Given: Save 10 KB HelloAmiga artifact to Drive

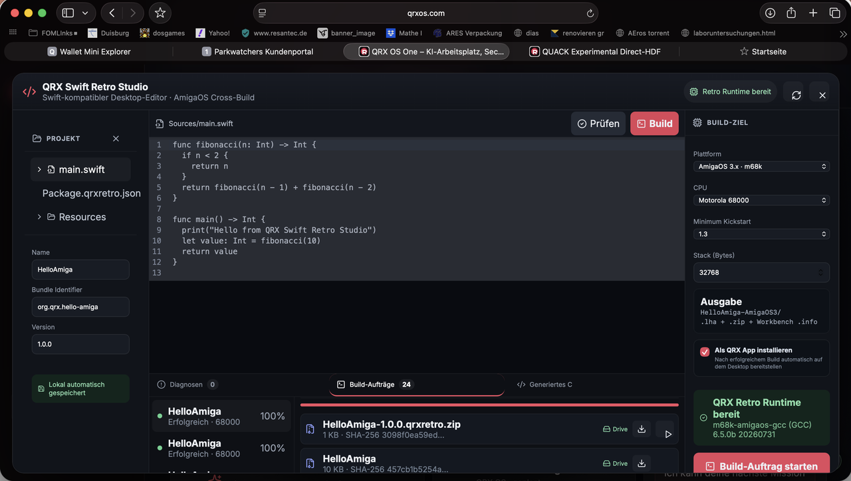Looking at the screenshot, I should [x=615, y=463].
